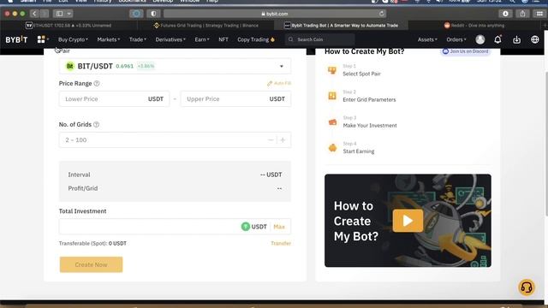Focus the No. of Grids input field
Image resolution: width=548 pixels, height=308 pixels.
tap(175, 140)
